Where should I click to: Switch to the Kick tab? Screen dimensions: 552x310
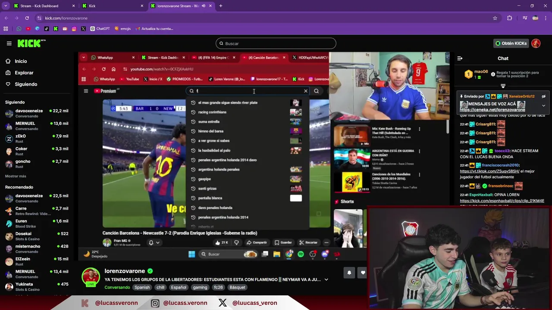pyautogui.click(x=113, y=6)
